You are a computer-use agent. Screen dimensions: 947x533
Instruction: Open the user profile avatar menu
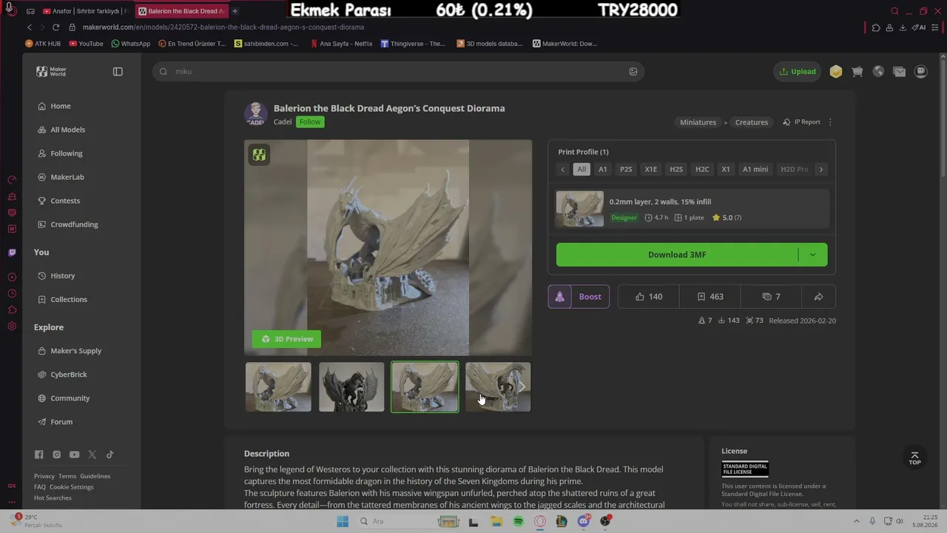(921, 72)
